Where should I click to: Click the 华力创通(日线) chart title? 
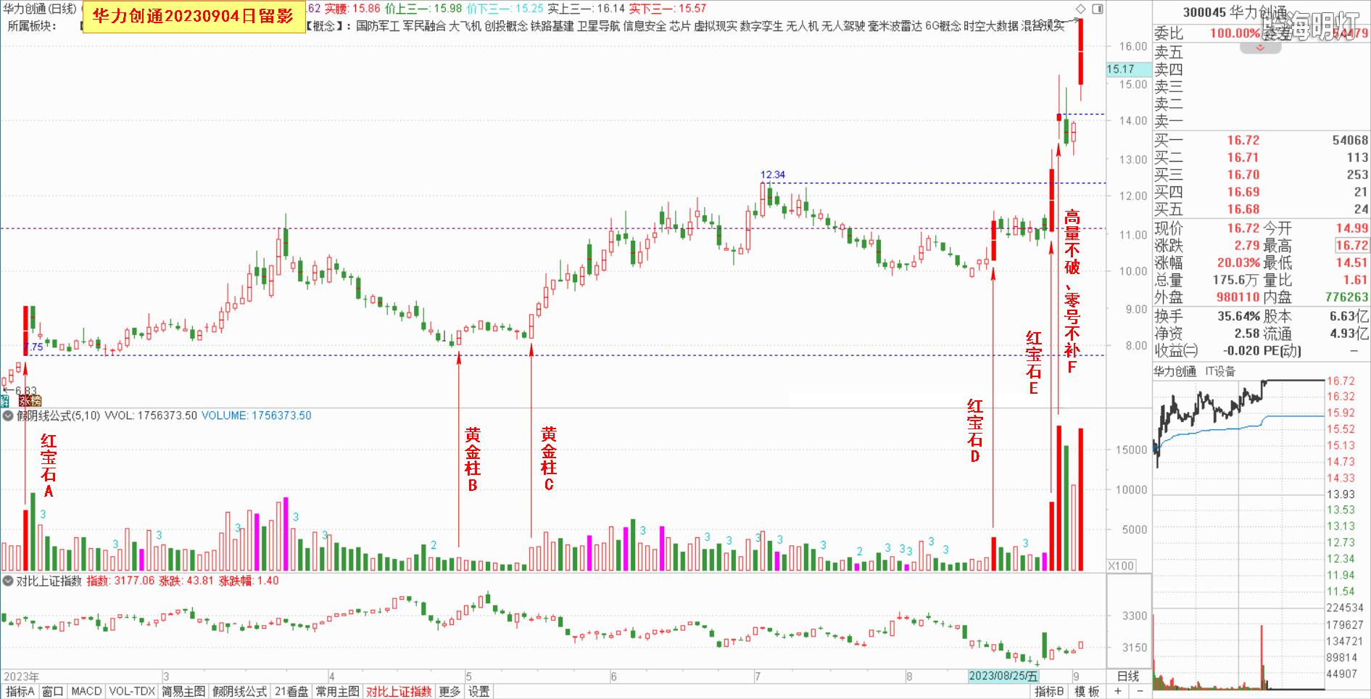pos(40,9)
